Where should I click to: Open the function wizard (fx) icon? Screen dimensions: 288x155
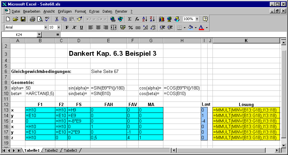(x=137, y=19)
